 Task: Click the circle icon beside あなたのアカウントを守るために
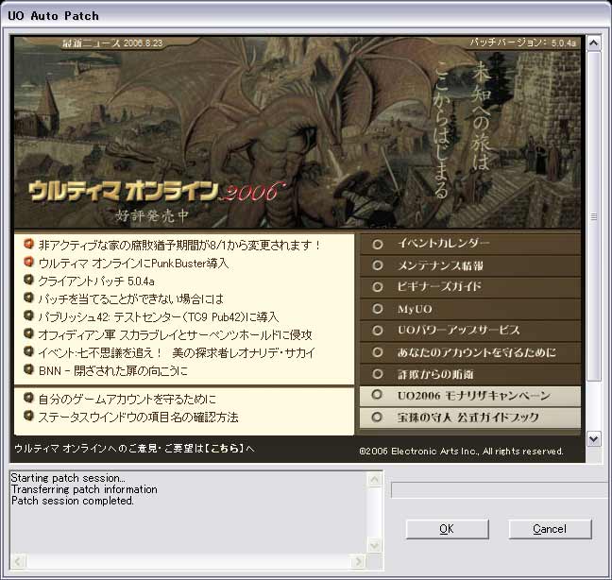click(378, 352)
